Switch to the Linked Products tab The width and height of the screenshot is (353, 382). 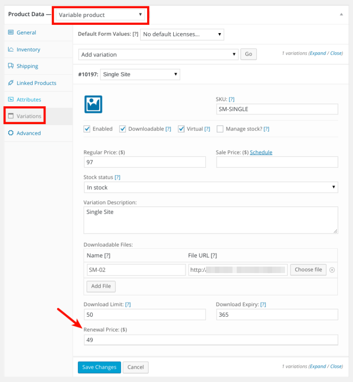coord(36,83)
